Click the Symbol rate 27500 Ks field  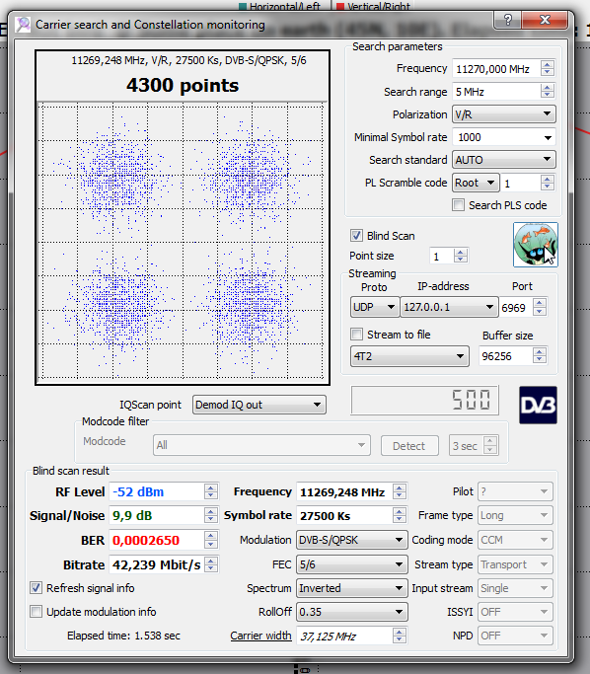pyautogui.click(x=344, y=516)
